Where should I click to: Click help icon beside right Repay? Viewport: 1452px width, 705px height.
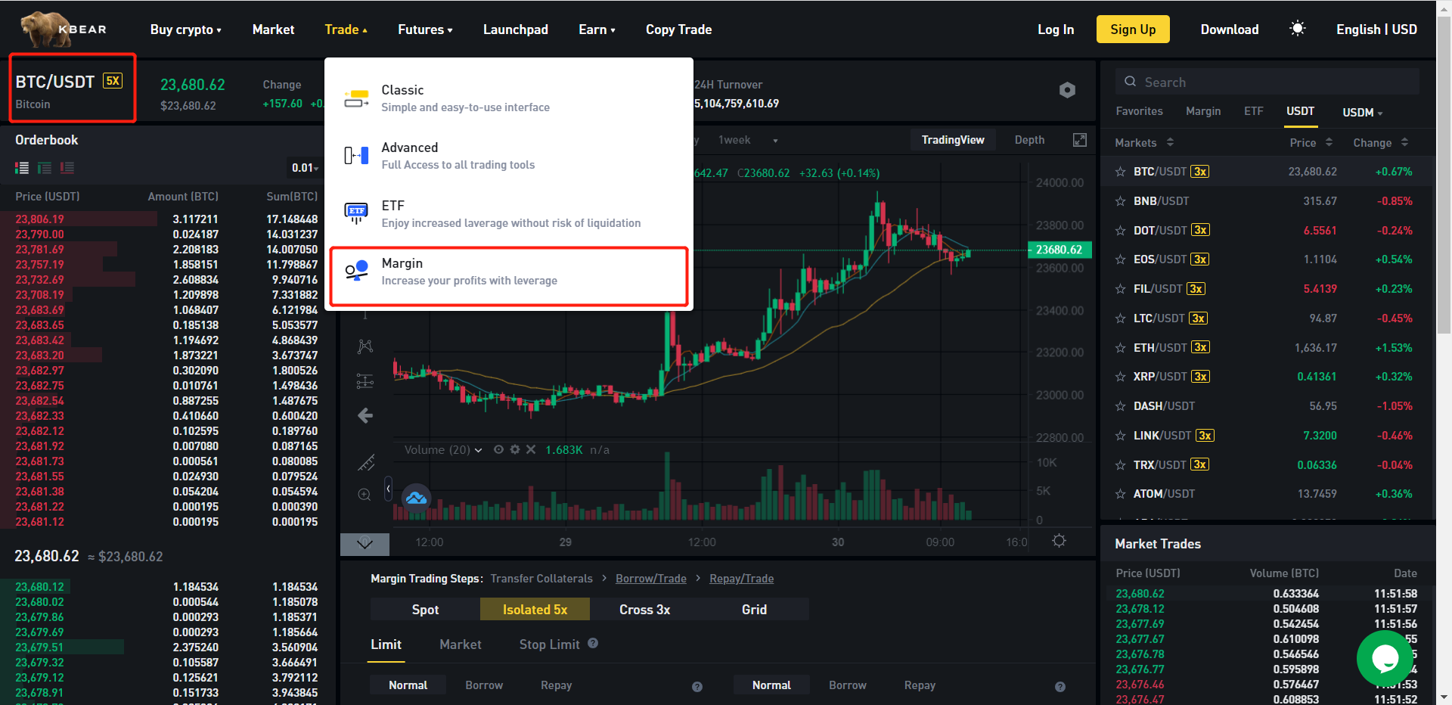pos(1060,687)
